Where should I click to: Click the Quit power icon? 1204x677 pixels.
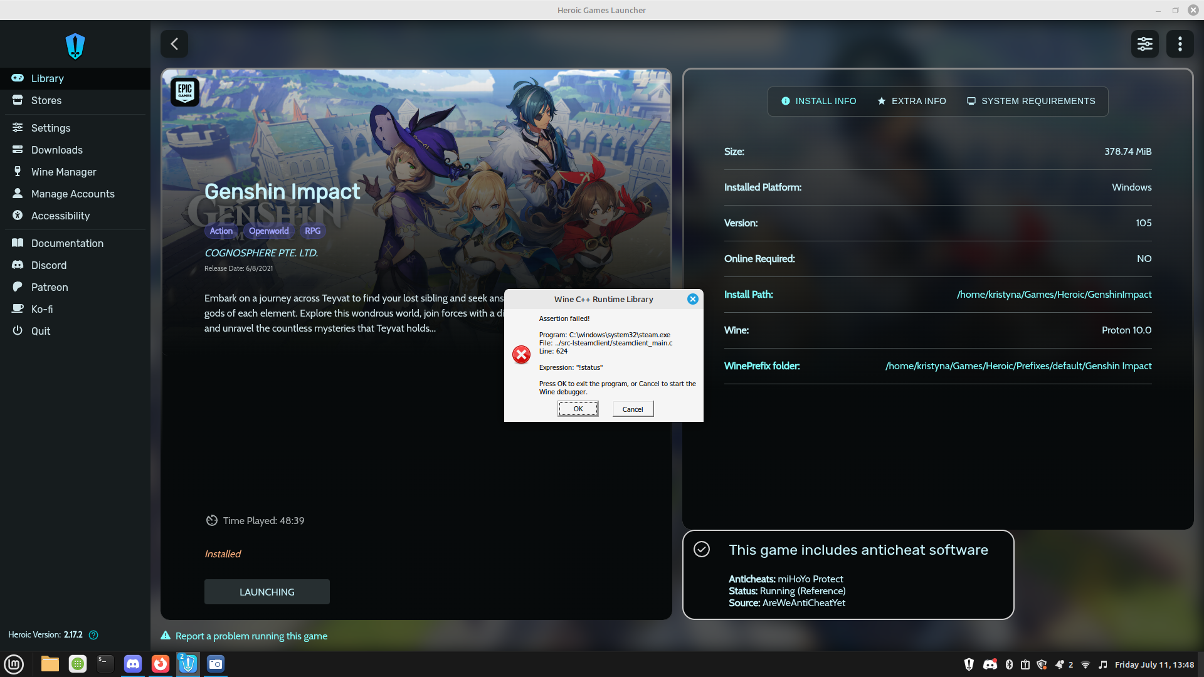18,330
